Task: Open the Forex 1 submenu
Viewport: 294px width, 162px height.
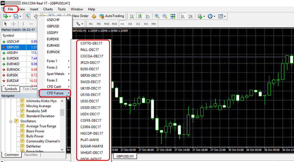Action: (55, 61)
